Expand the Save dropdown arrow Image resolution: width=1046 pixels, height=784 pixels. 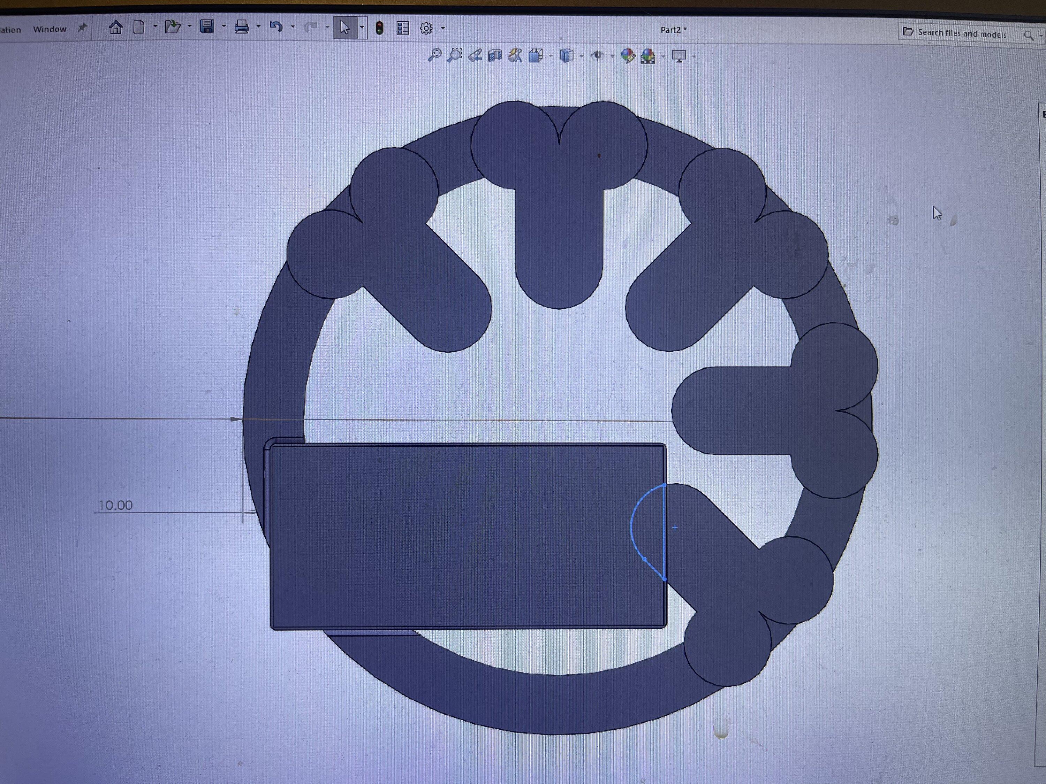coord(224,26)
